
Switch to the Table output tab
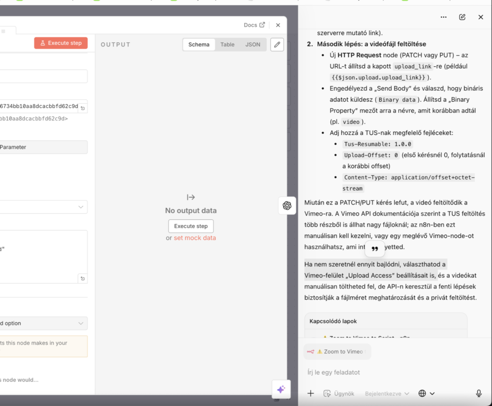tap(227, 44)
